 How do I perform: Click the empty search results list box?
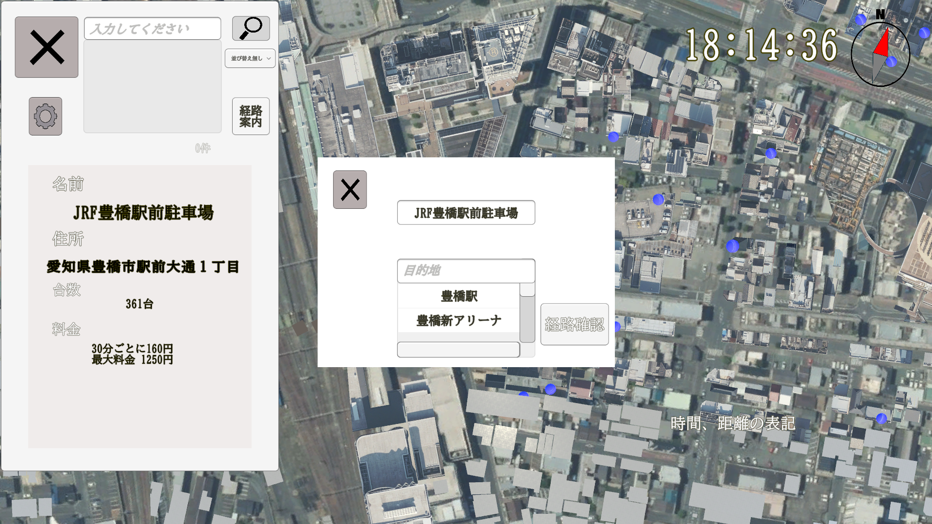pos(153,86)
